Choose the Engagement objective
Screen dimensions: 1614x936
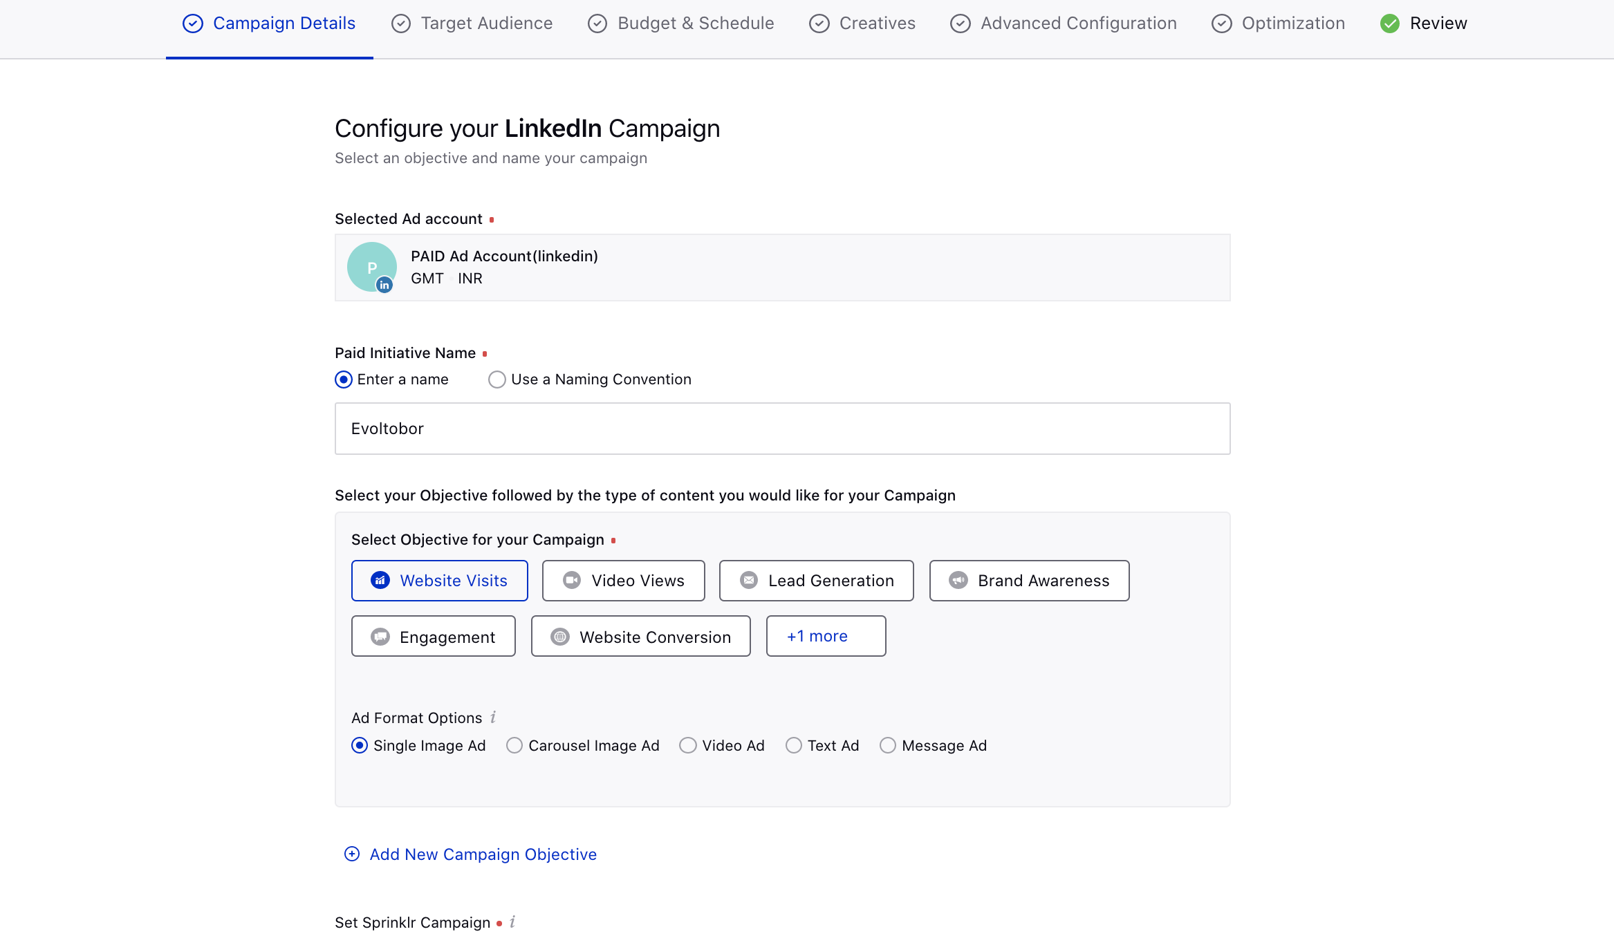434,636
